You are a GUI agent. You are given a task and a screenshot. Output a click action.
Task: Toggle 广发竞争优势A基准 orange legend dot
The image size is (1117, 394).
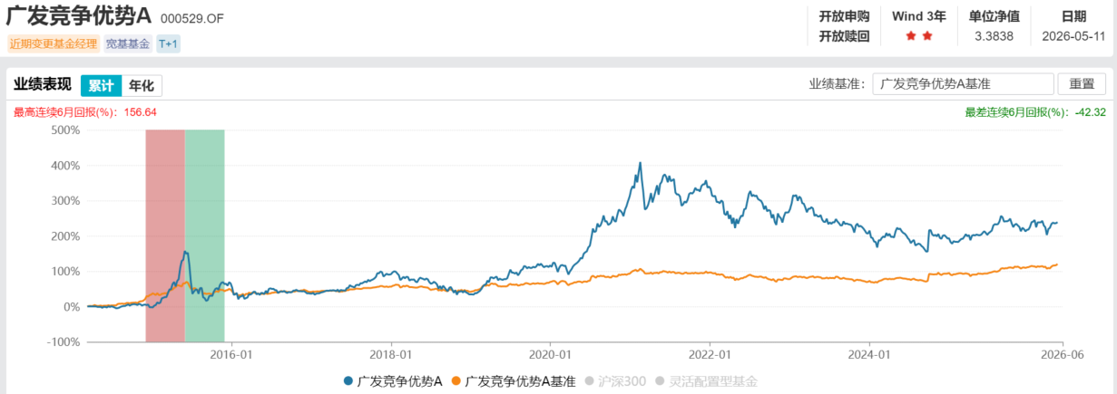pyautogui.click(x=456, y=382)
